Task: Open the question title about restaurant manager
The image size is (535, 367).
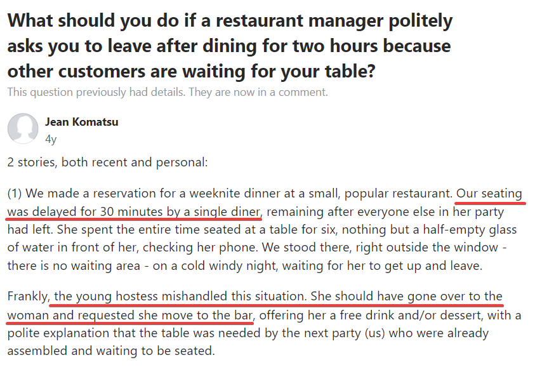Action: point(230,46)
